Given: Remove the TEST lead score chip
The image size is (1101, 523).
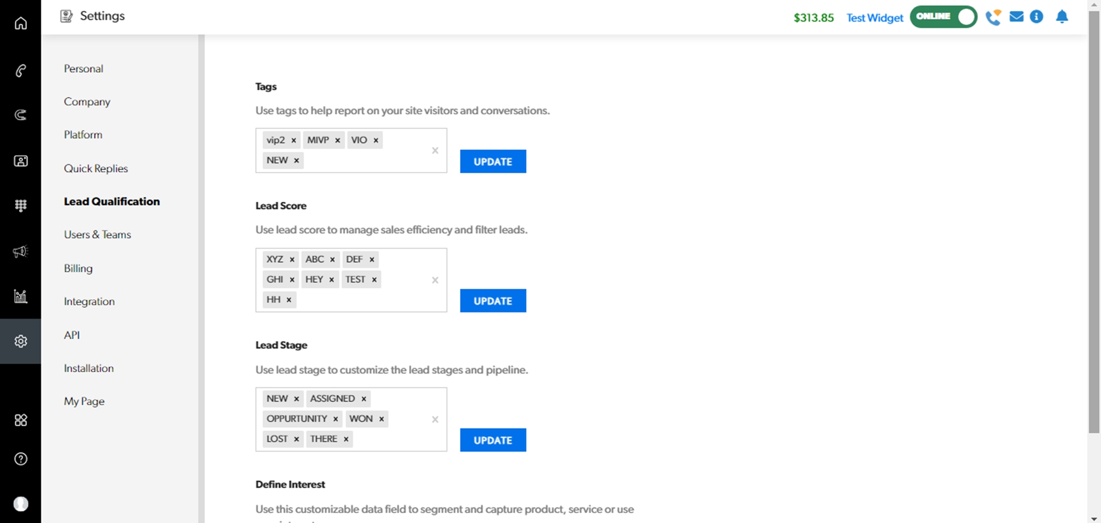Looking at the screenshot, I should (x=374, y=280).
